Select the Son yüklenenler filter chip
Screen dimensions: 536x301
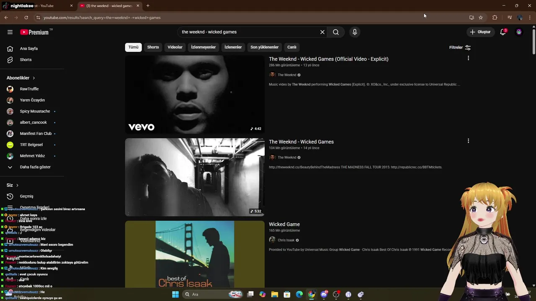(264, 47)
